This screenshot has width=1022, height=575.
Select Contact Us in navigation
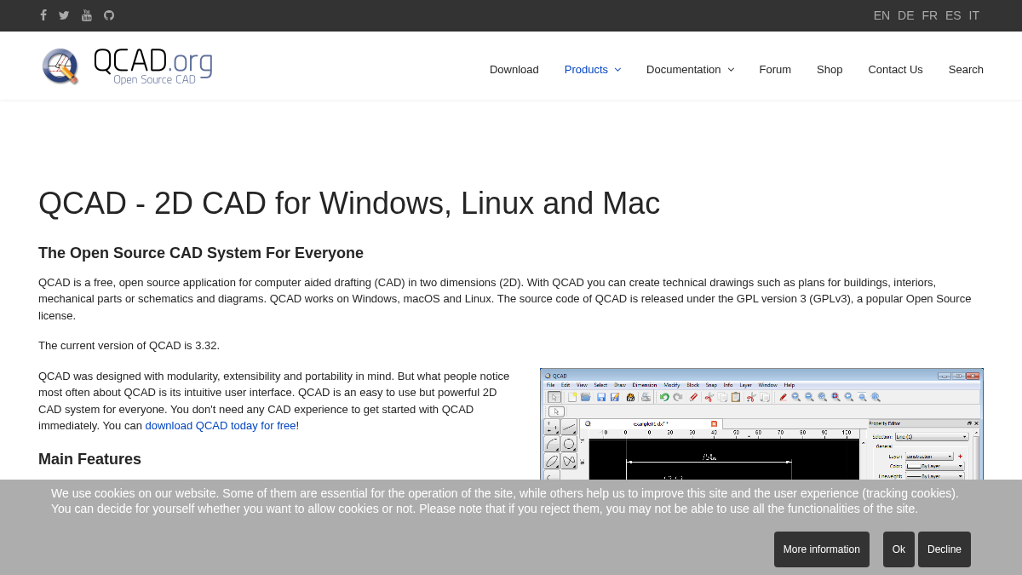pyautogui.click(x=895, y=69)
